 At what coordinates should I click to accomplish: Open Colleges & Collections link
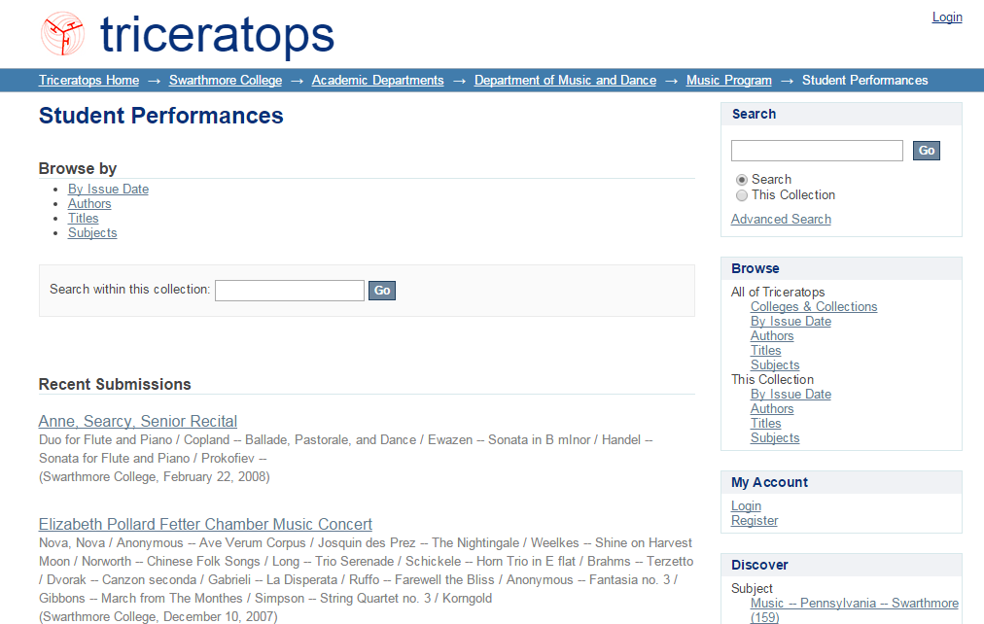click(814, 307)
